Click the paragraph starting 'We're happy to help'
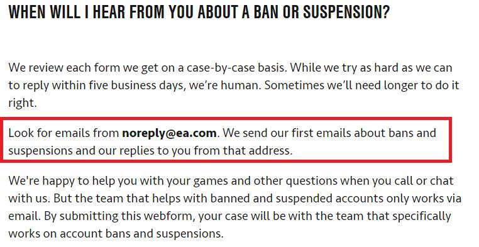The width and height of the screenshot is (479, 247). [234, 207]
